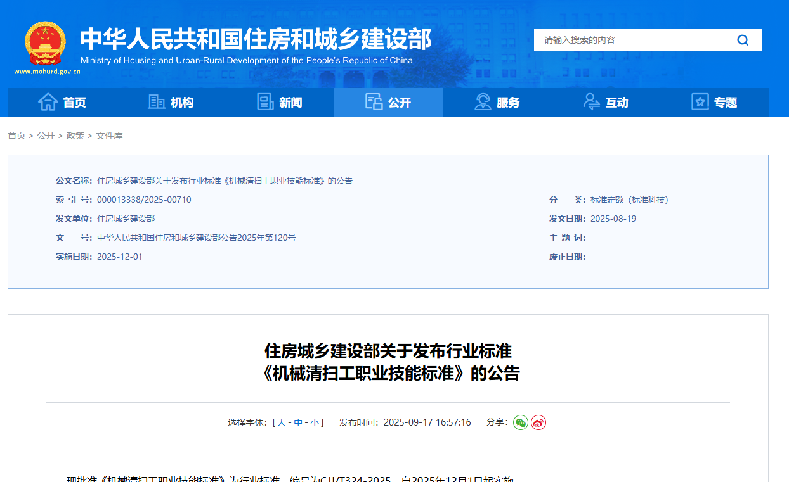789x482 pixels.
Task: Click the home icon on the 首页 tab
Action: point(47,102)
